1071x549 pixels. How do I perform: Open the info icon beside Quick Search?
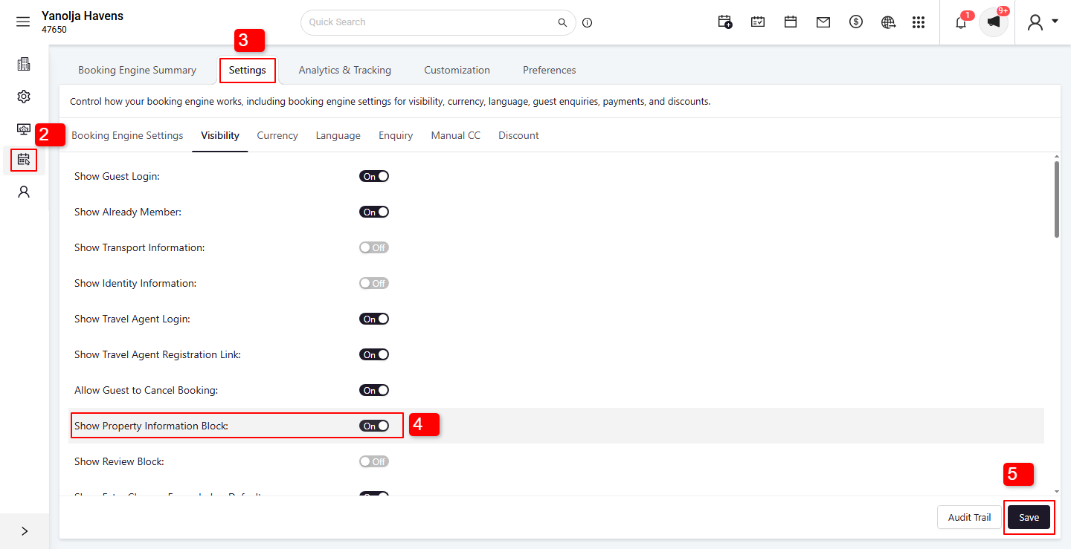click(588, 22)
